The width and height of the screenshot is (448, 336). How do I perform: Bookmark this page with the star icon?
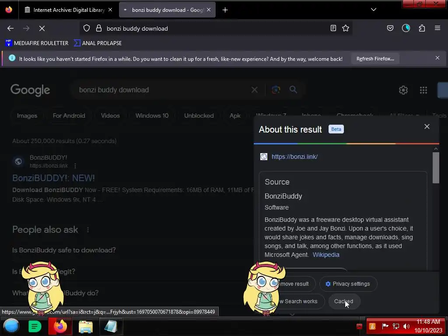(346, 28)
